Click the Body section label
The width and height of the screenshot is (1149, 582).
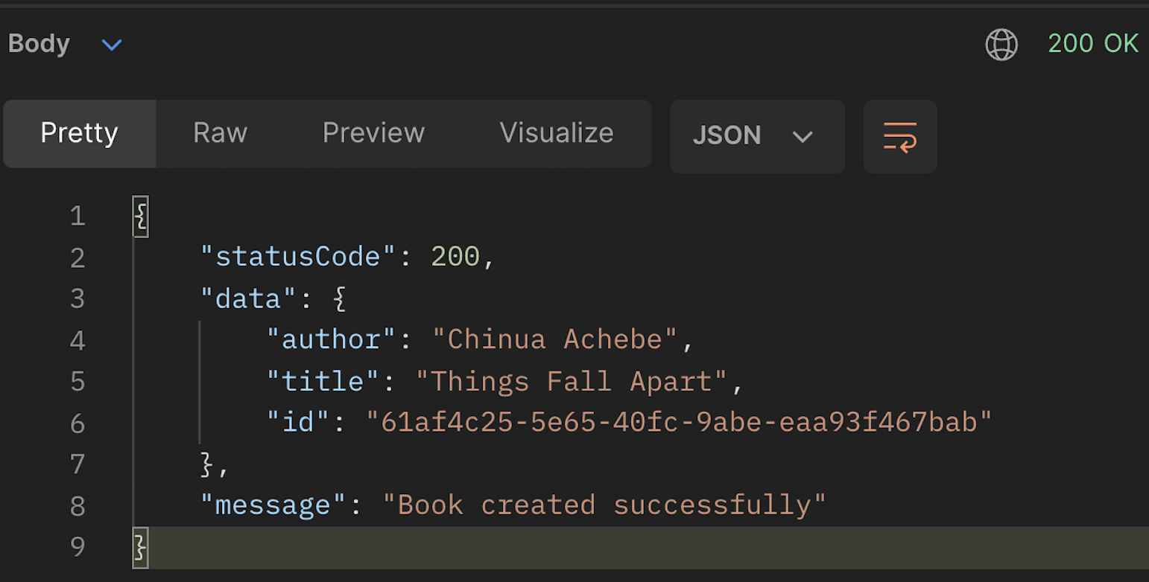[x=39, y=44]
